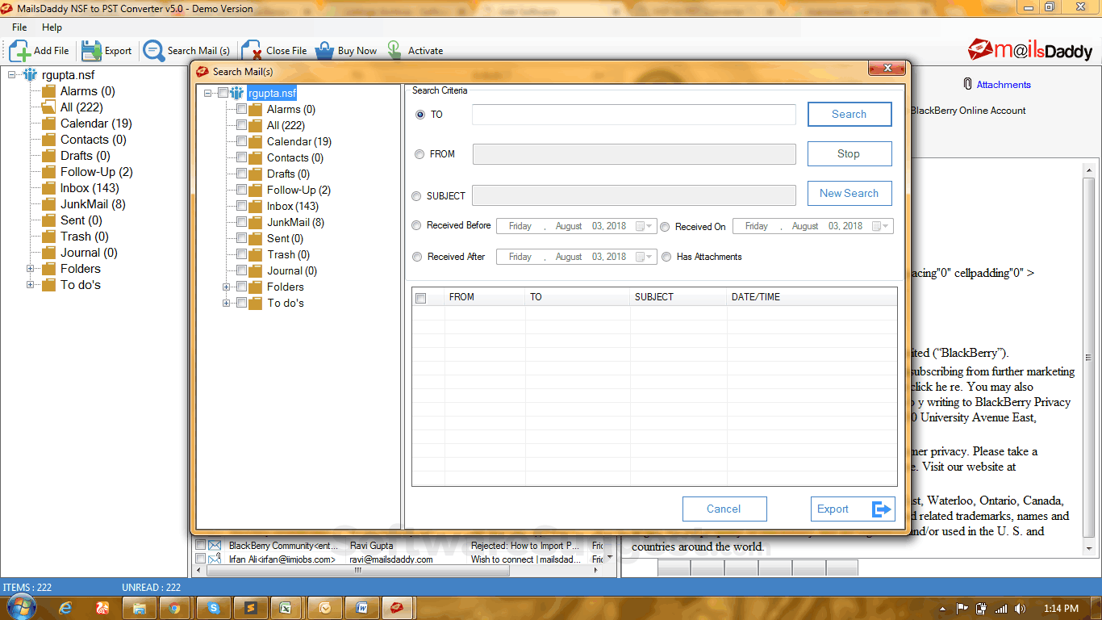Click the TO search input field
Viewport: 1102px width, 620px height.
(x=634, y=115)
